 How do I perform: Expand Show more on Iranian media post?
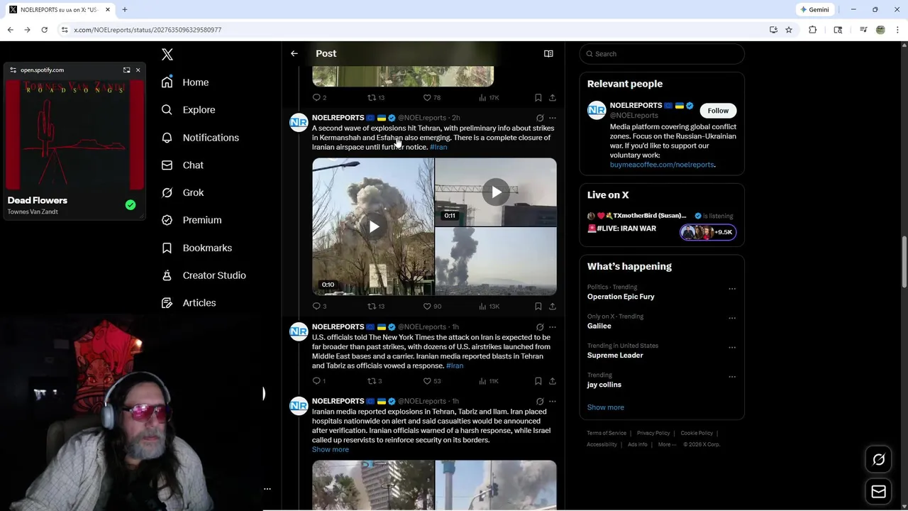(x=331, y=449)
